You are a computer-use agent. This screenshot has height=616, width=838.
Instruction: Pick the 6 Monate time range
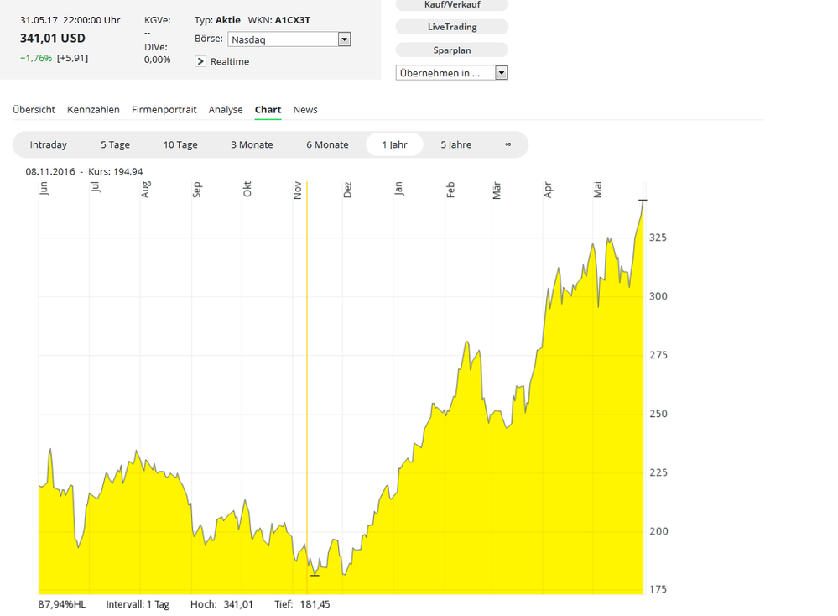pyautogui.click(x=327, y=144)
